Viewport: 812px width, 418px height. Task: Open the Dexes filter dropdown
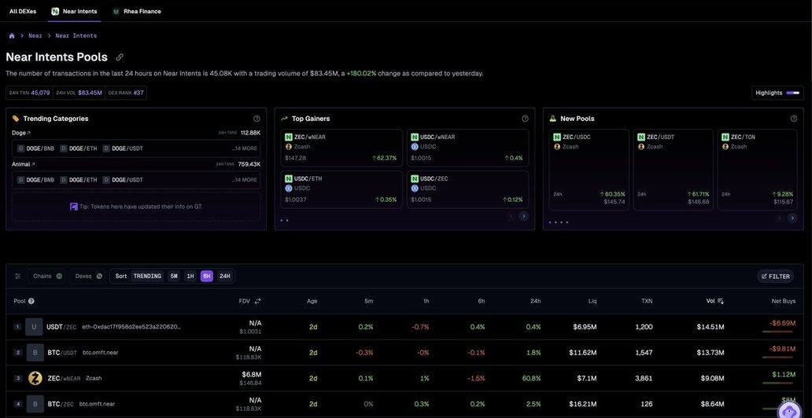(88, 277)
